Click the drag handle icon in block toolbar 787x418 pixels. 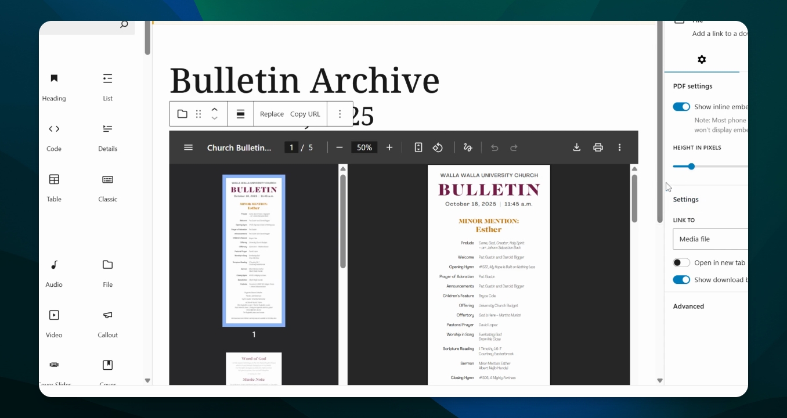(x=198, y=114)
